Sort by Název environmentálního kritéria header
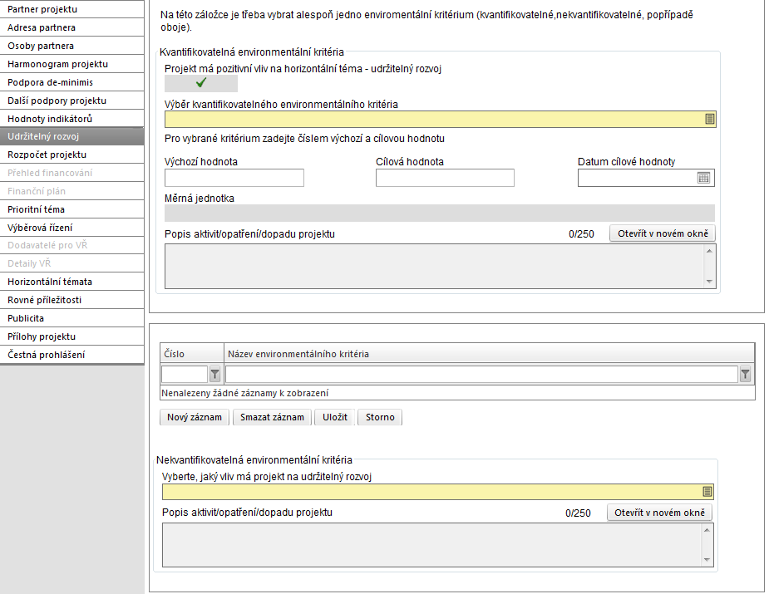This screenshot has width=769, height=594. point(489,353)
